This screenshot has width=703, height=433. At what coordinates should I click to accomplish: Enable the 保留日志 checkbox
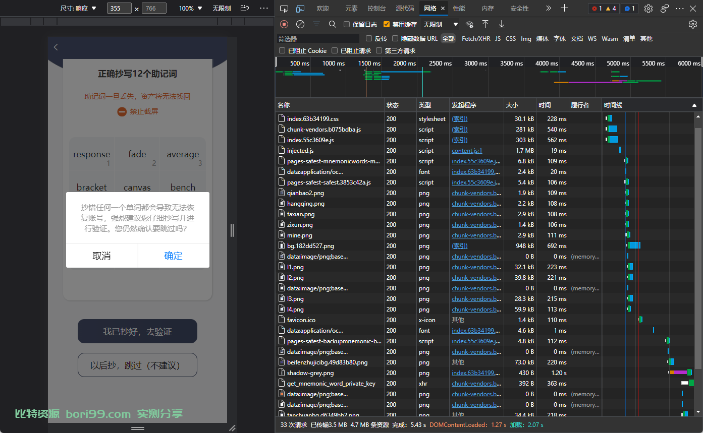pyautogui.click(x=347, y=24)
